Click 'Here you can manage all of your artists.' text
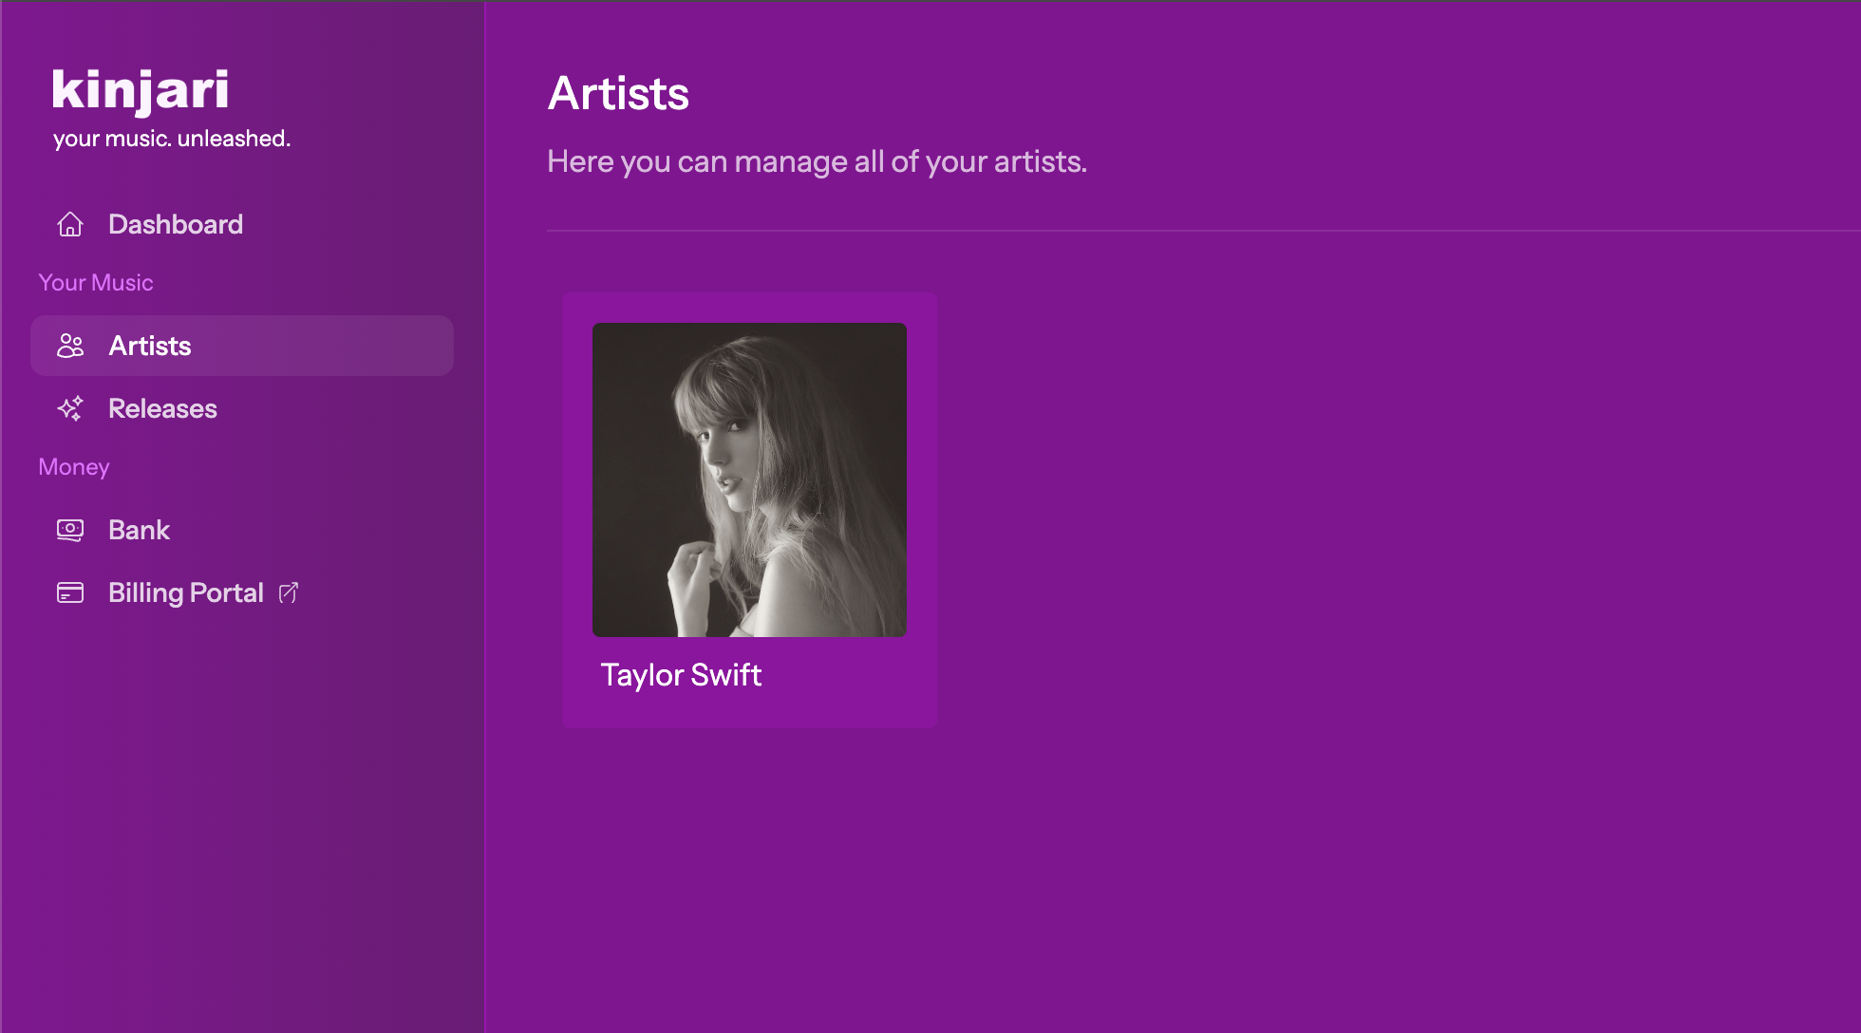This screenshot has width=1861, height=1033. pyautogui.click(x=818, y=161)
